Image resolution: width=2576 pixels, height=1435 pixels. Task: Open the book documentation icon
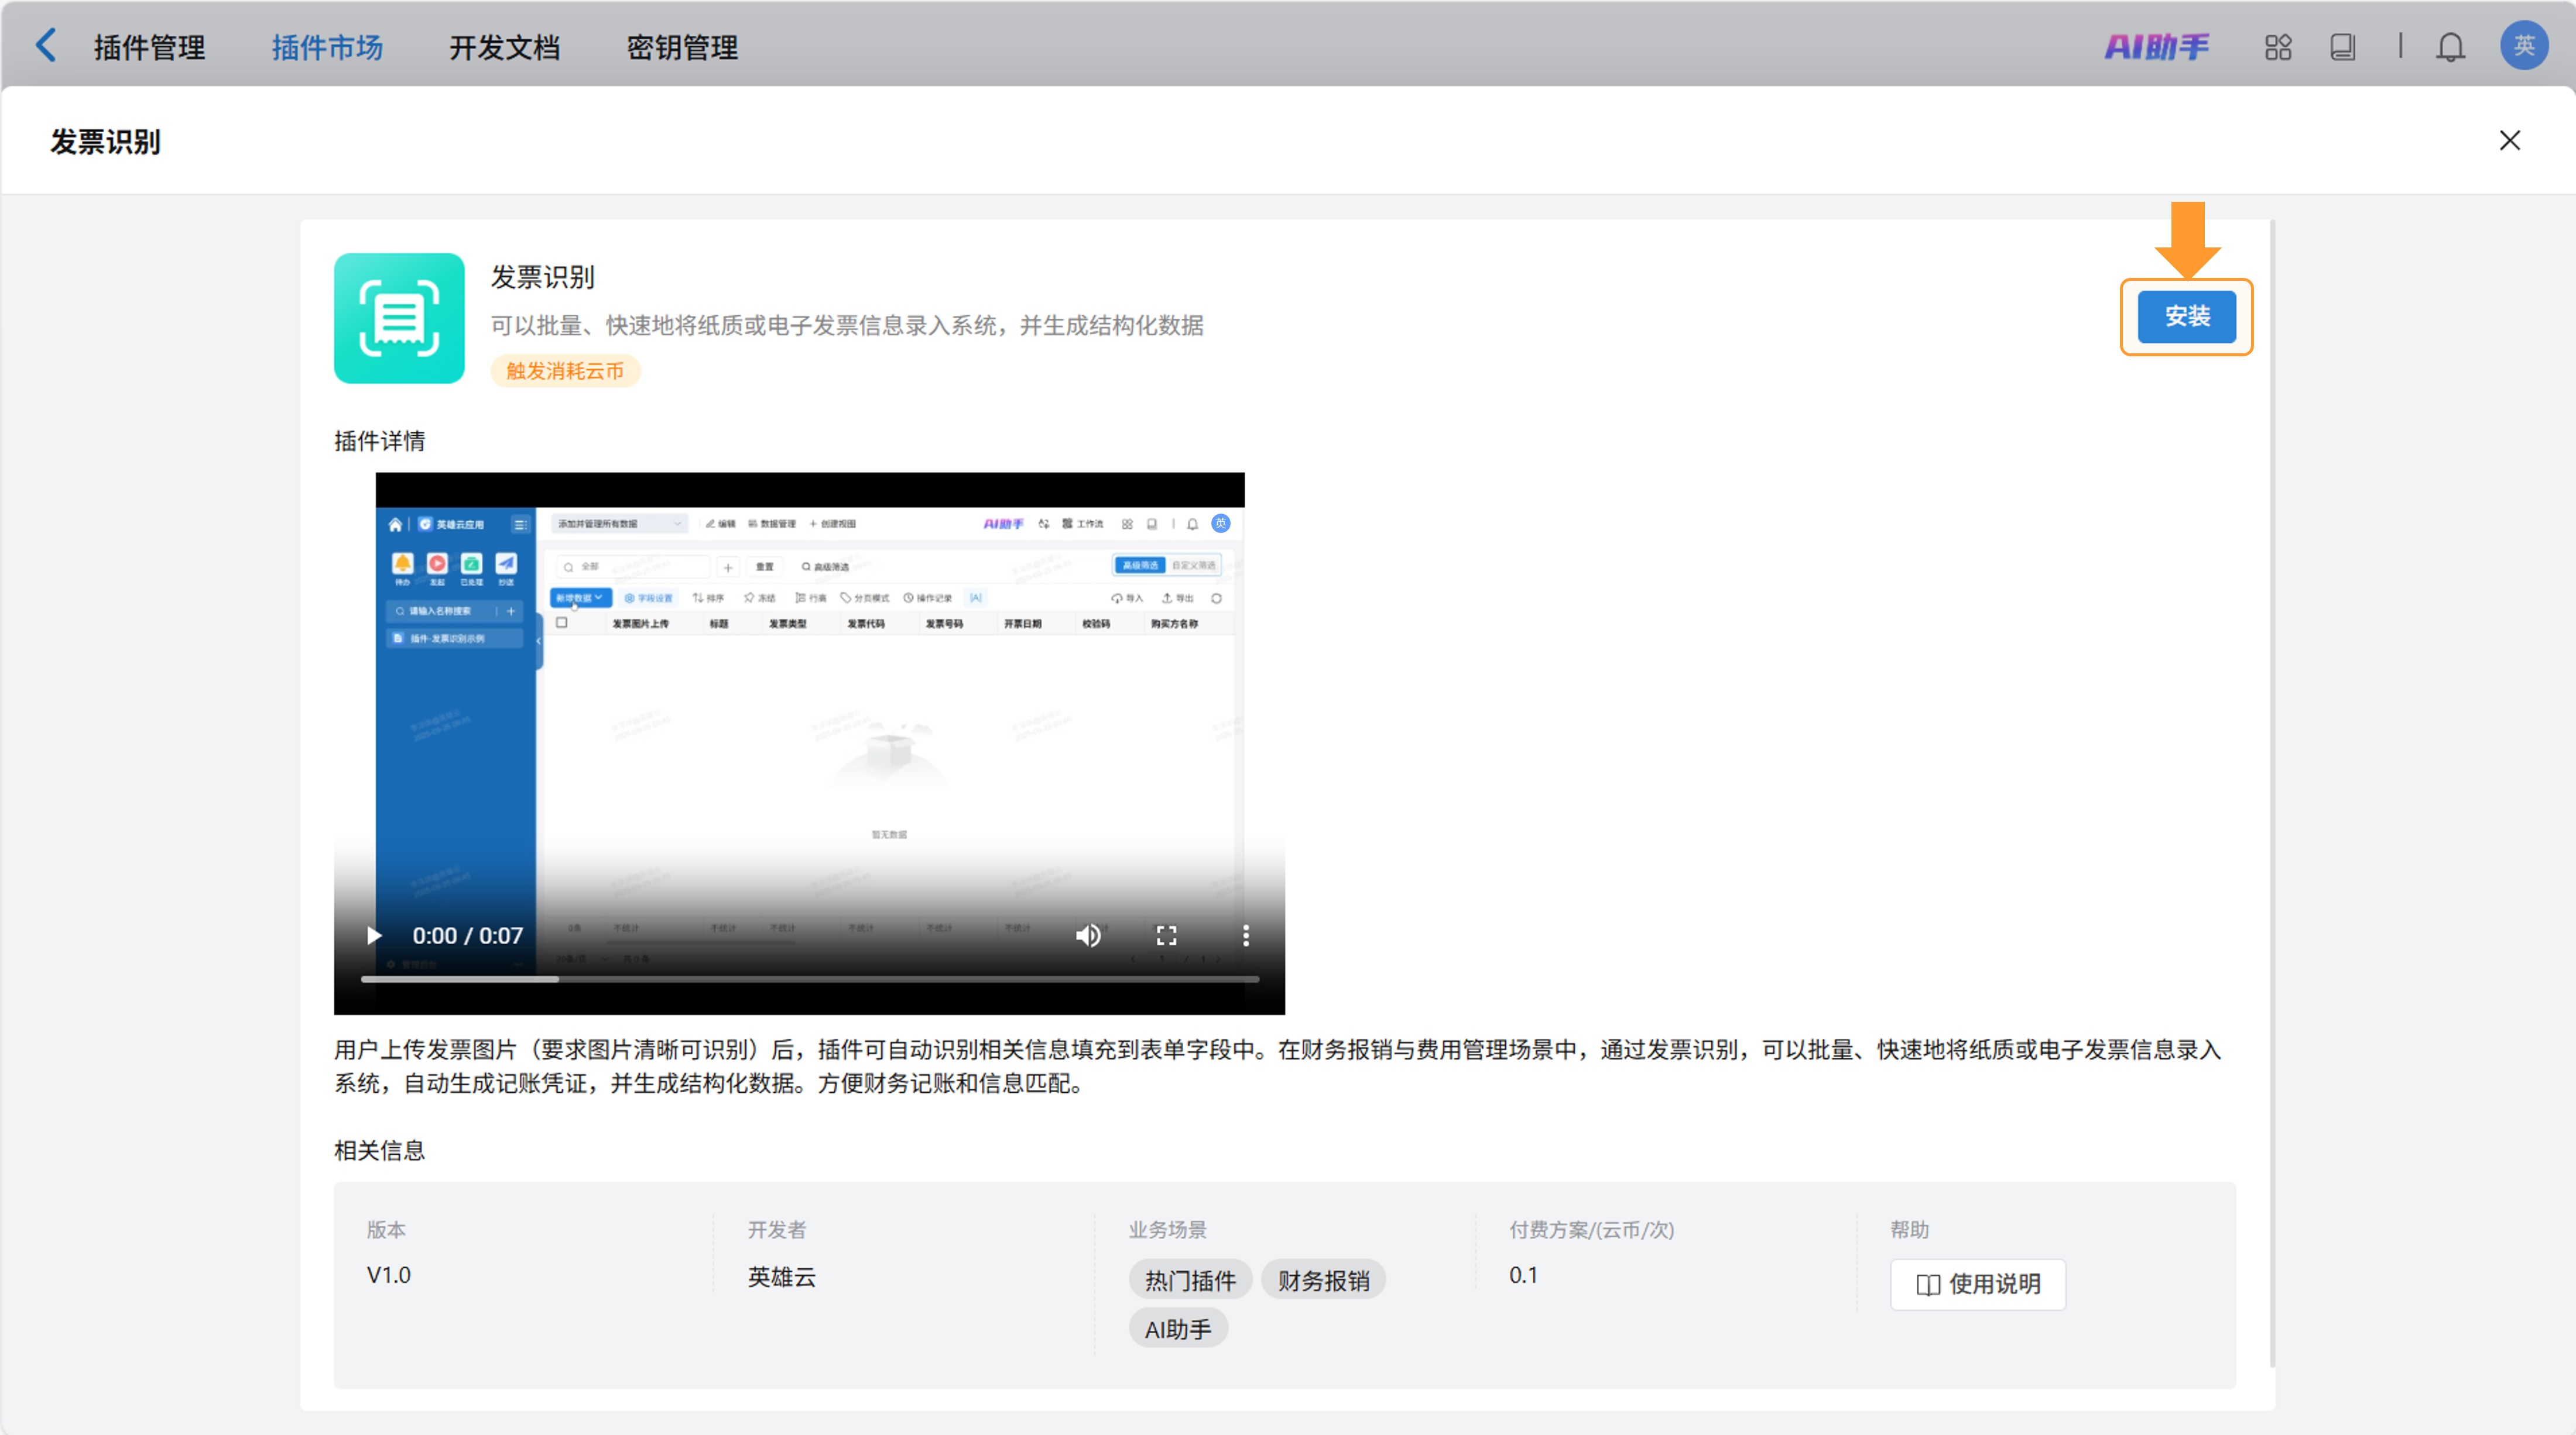pyautogui.click(x=2342, y=47)
